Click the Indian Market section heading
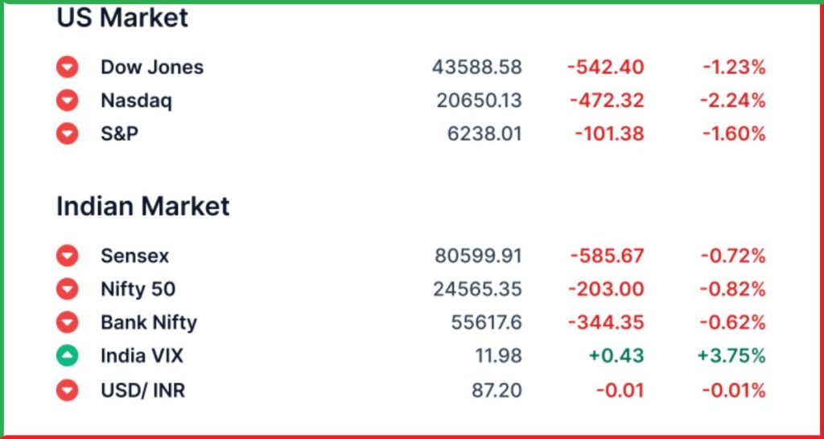This screenshot has width=824, height=439. tap(143, 206)
